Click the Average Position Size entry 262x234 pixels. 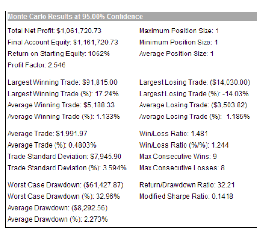tap(176, 54)
